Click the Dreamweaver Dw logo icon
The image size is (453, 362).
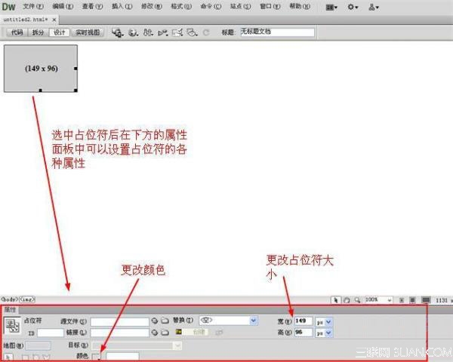click(9, 7)
